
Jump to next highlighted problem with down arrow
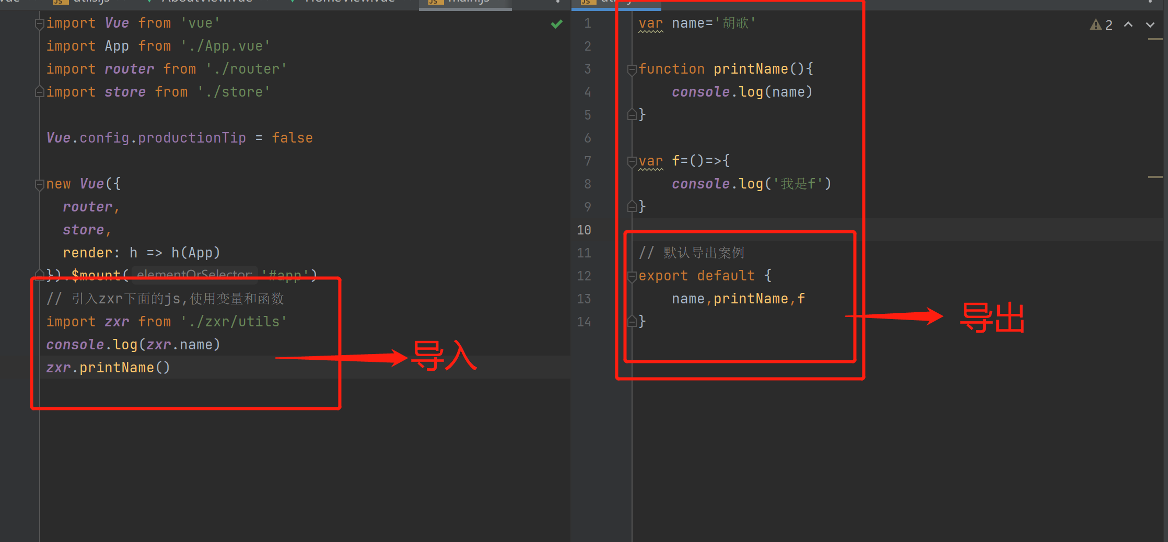tap(1150, 24)
